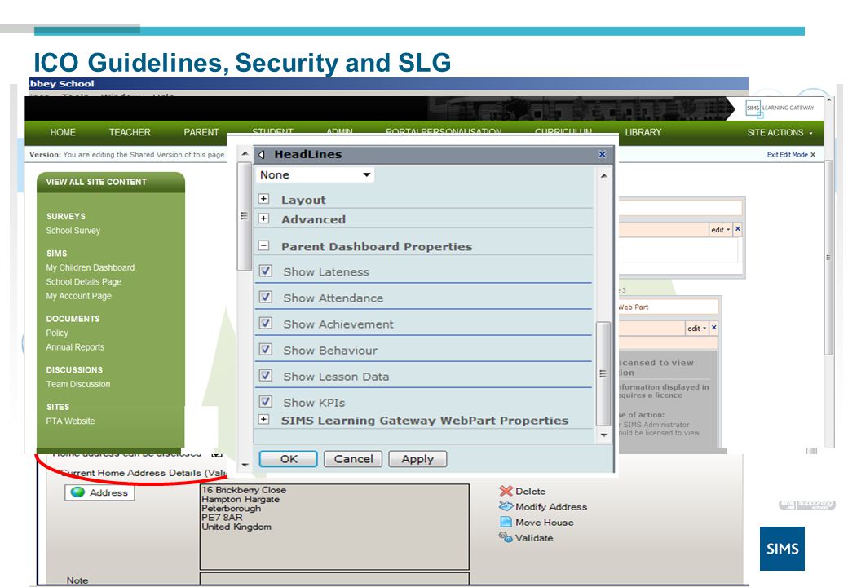This screenshot has height=587, width=848.
Task: Click the Note input field
Action: coord(334,578)
